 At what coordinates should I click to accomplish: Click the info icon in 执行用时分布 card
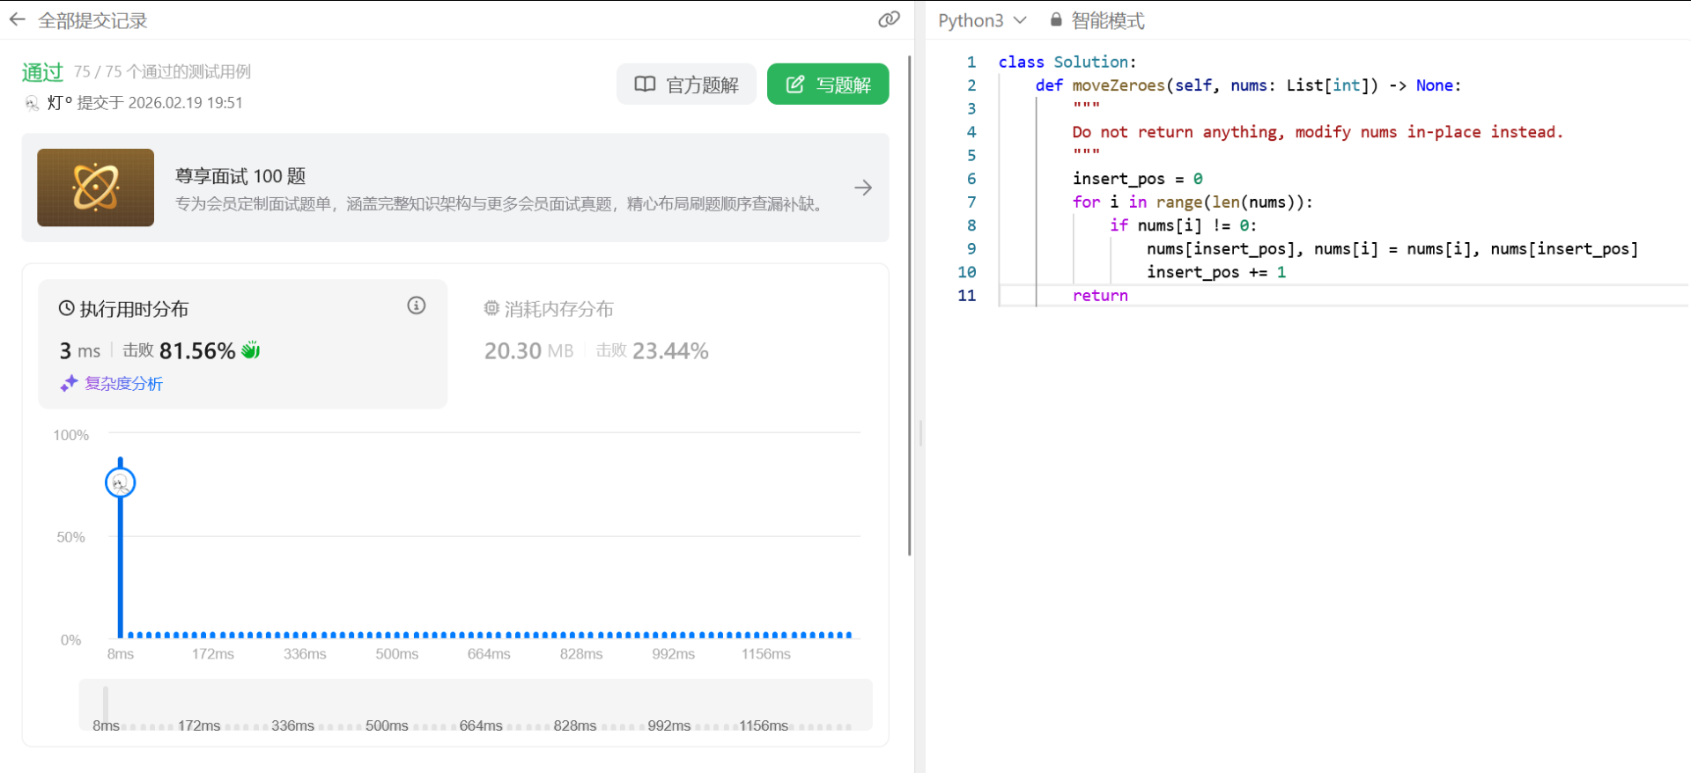417,306
